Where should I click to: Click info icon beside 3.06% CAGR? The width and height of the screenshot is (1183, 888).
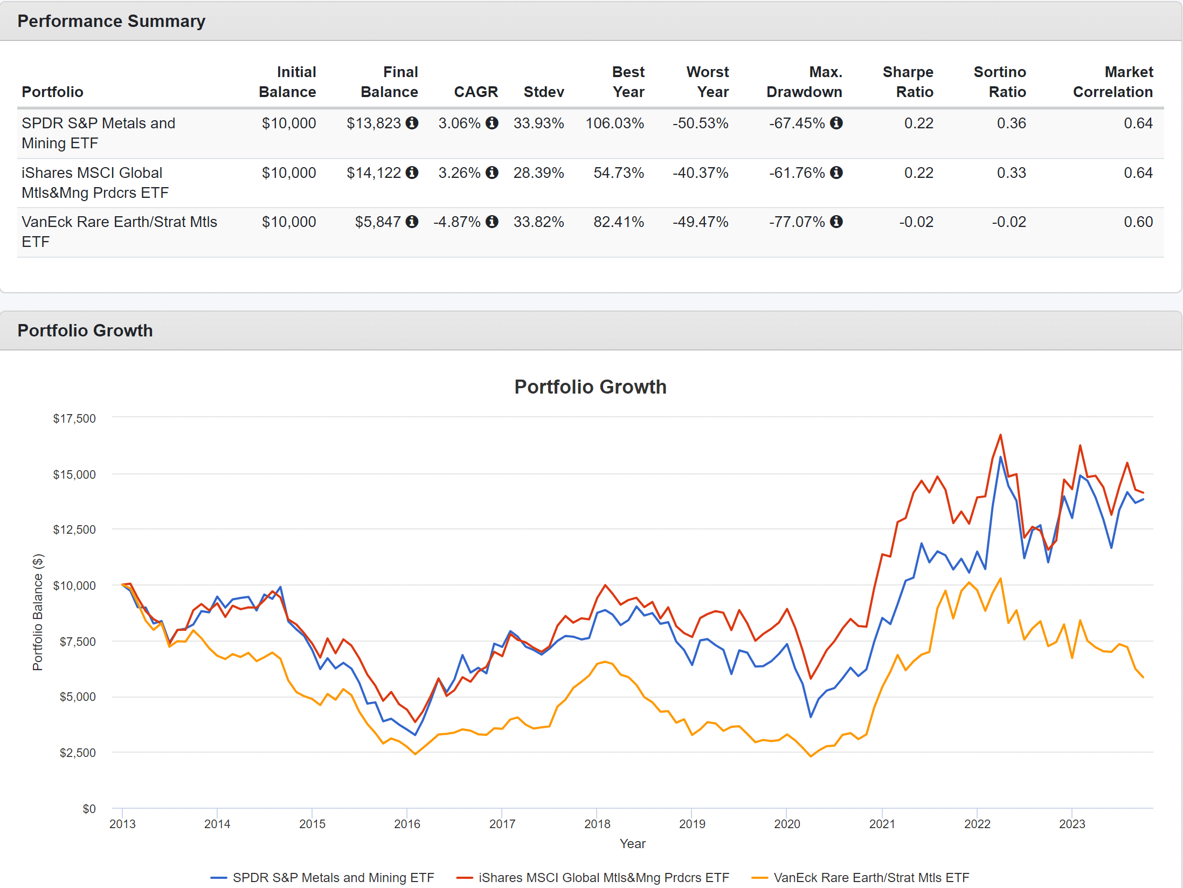(492, 123)
